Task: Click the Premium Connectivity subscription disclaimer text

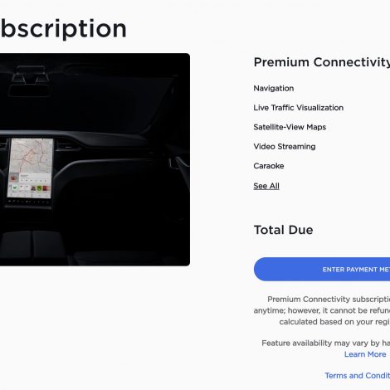Action: (322, 310)
